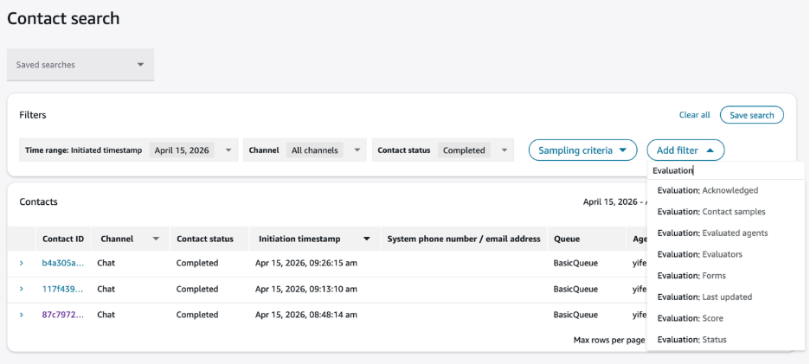810x364 pixels.
Task: Choose Evaluation: Evaluated agents filter
Action: [x=711, y=233]
